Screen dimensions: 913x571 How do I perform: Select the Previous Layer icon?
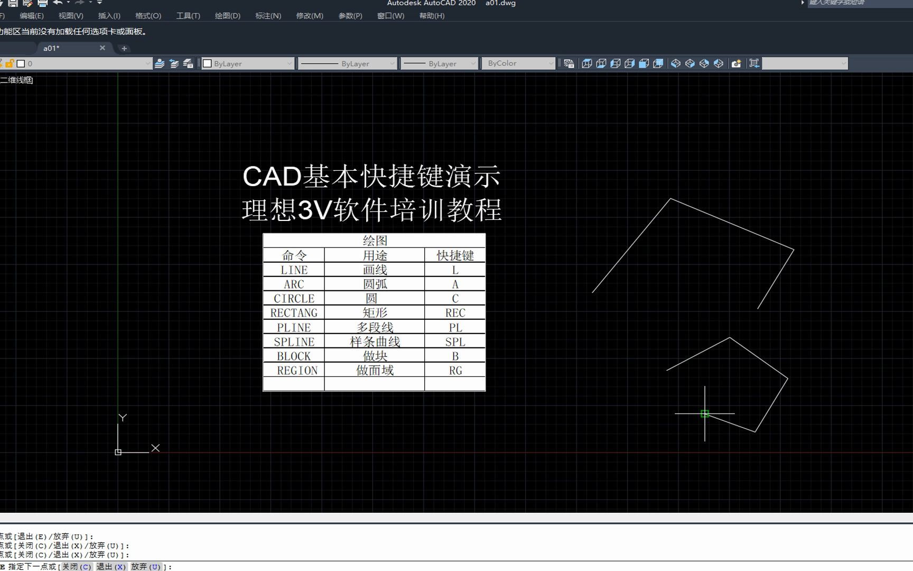click(x=174, y=63)
